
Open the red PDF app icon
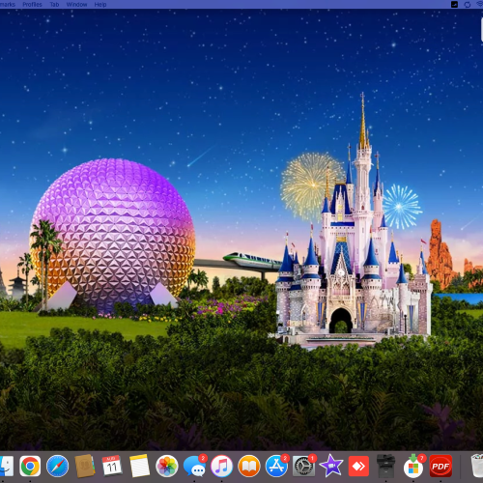pyautogui.click(x=440, y=466)
